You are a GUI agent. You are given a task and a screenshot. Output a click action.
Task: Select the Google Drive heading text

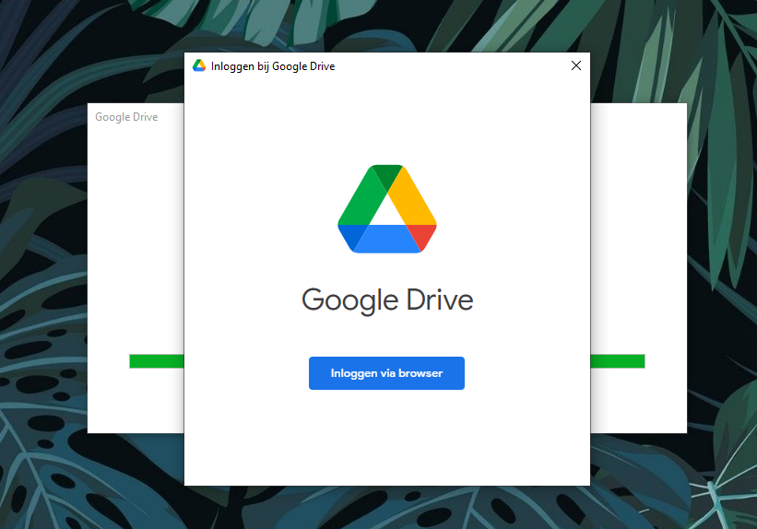tap(387, 300)
